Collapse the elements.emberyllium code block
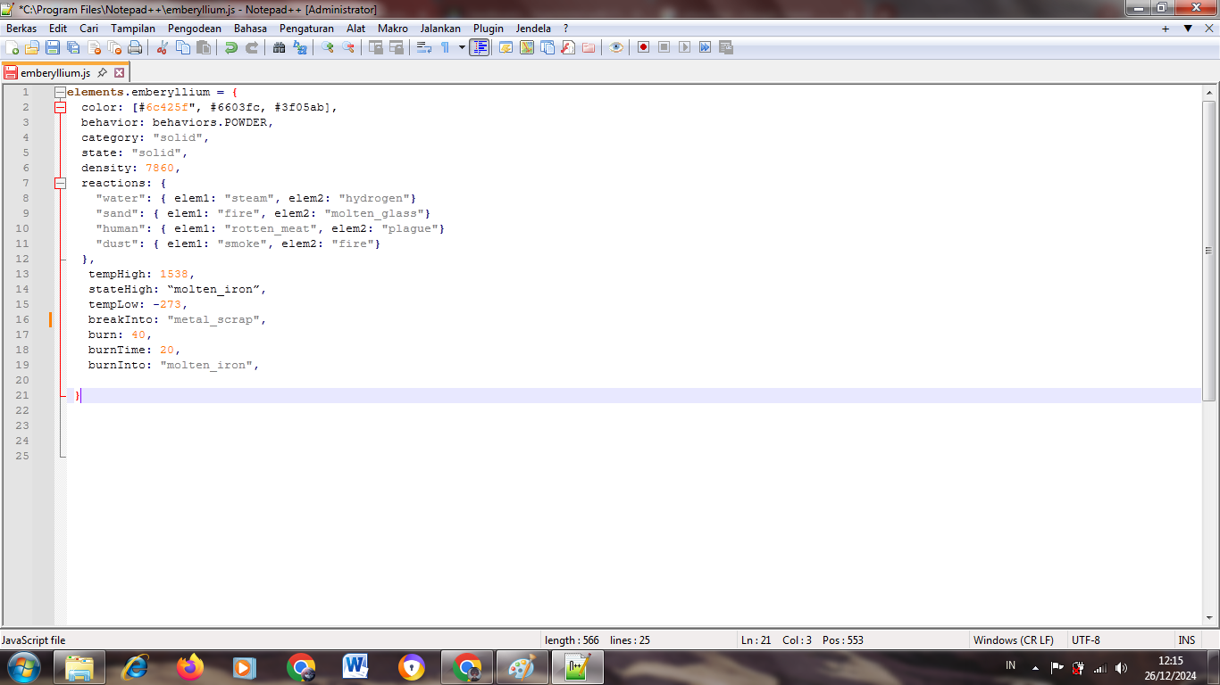The width and height of the screenshot is (1220, 685). pos(61,91)
